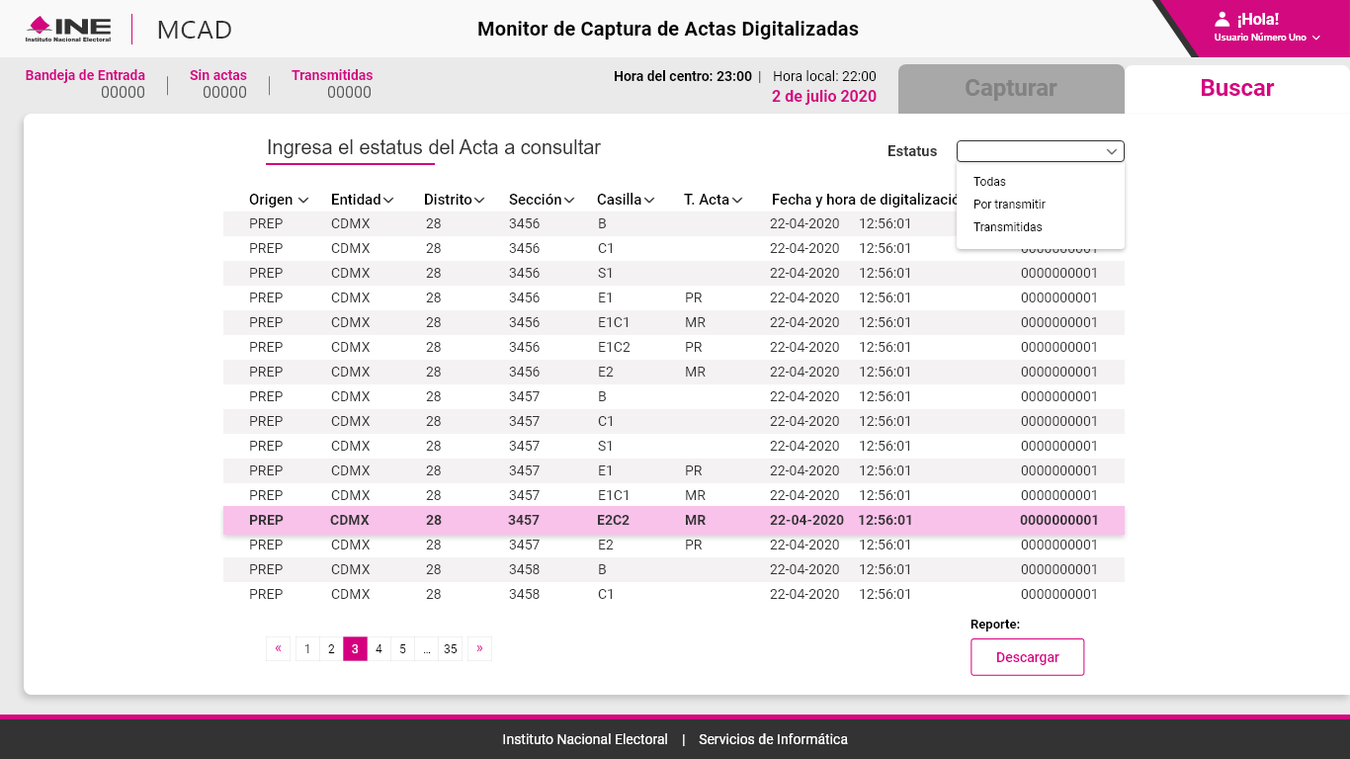Select row 3458 casilla B
This screenshot has width=1350, height=759.
click(674, 570)
